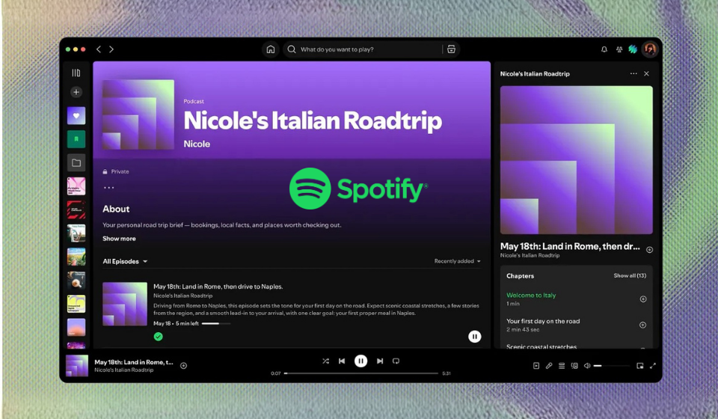
Task: Open the red and black playlist thumbnail
Action: click(x=76, y=209)
